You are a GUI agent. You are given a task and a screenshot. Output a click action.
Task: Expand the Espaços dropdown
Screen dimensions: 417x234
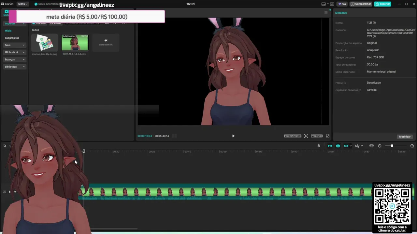[x=15, y=59]
